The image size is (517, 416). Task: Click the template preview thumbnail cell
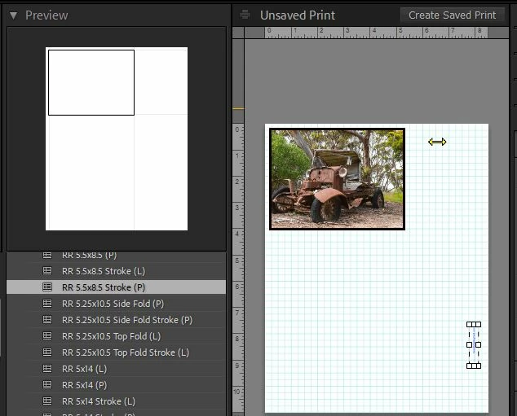[91, 82]
